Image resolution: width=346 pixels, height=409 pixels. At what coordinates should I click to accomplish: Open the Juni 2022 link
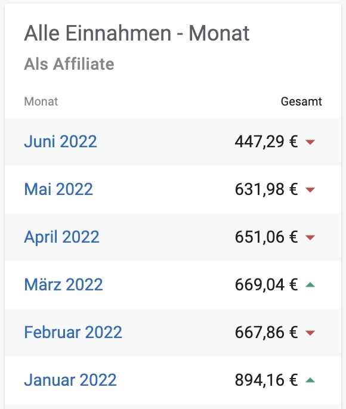(60, 142)
